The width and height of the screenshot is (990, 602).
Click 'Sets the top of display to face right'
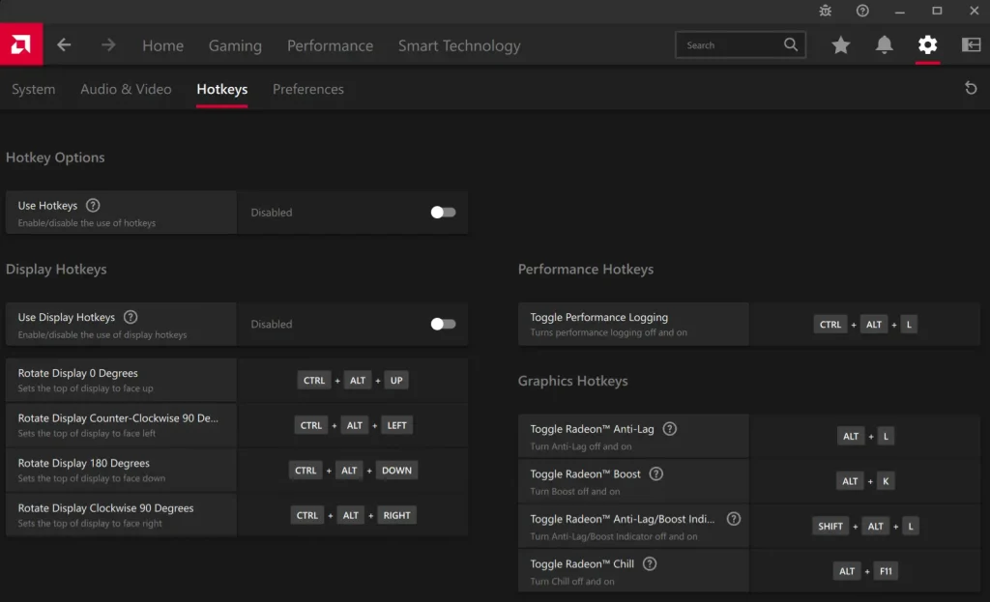90,523
